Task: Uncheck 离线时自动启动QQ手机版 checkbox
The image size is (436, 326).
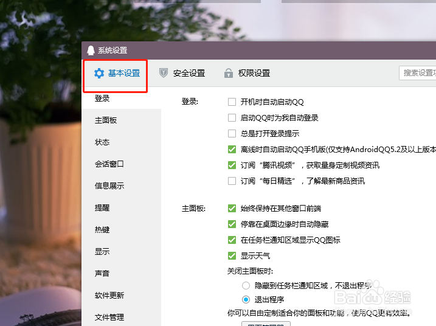Action: coord(232,150)
